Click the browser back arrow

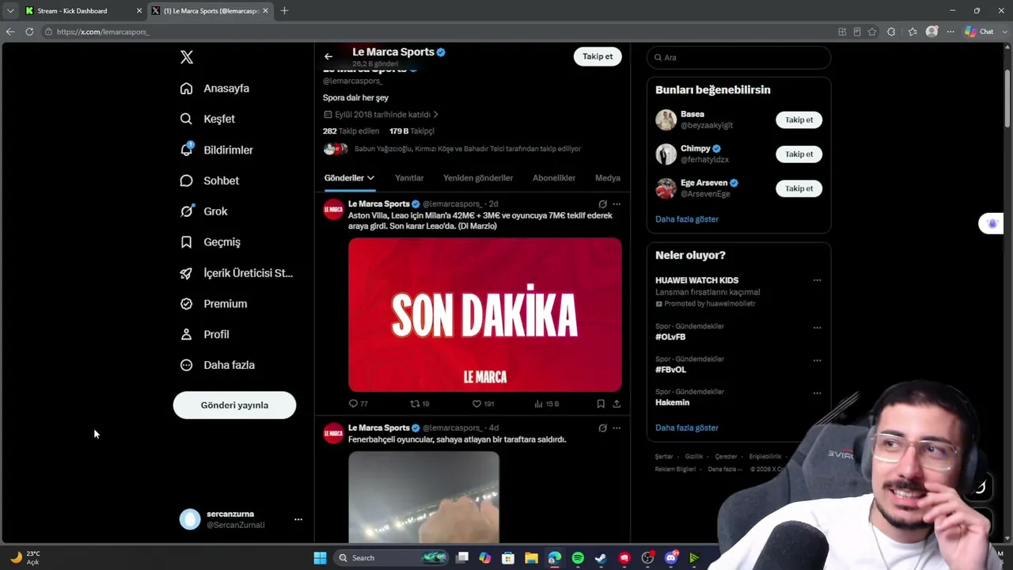[10, 32]
